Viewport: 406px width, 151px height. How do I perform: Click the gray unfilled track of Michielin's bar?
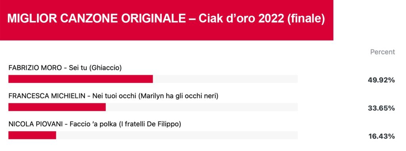click(x=202, y=107)
